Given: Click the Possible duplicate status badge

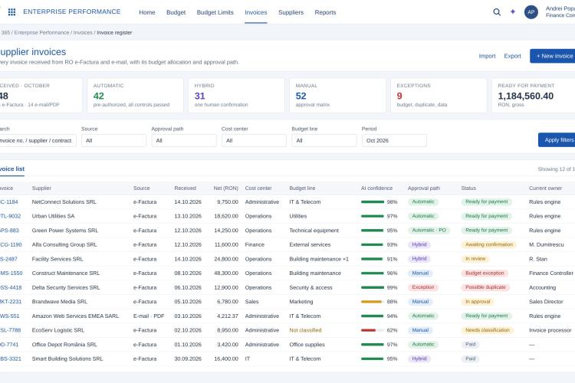Looking at the screenshot, I should [x=485, y=287].
